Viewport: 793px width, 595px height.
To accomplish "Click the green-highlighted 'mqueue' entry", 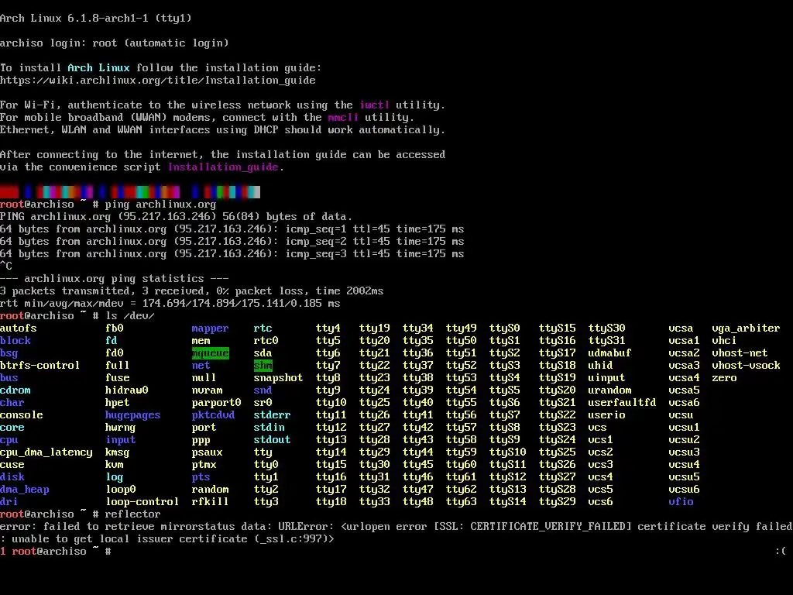I will point(210,353).
